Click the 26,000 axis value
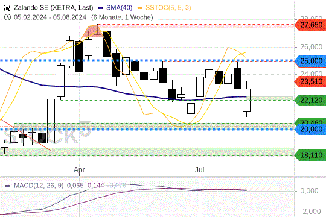Image resolution: width=326 pixels, height=217 pixels. 312,47
